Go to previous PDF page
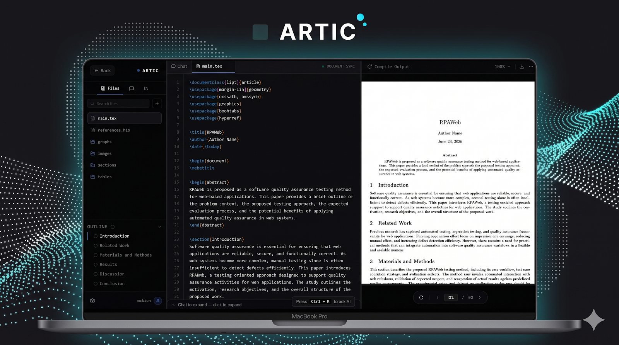 point(438,297)
